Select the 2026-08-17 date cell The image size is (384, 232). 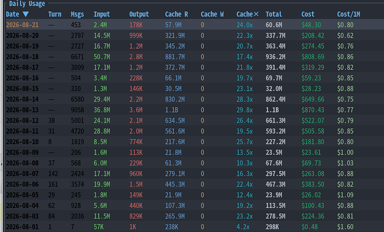22,67
